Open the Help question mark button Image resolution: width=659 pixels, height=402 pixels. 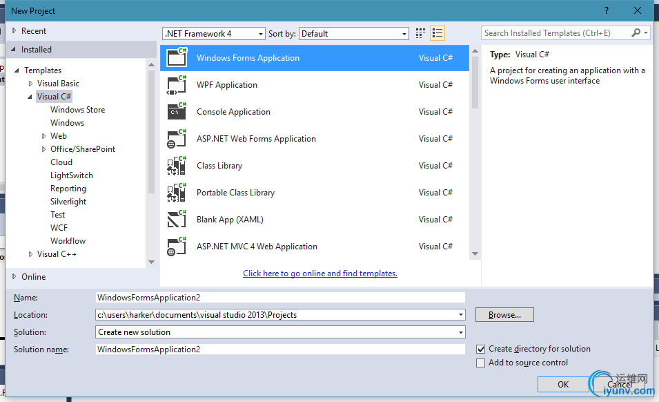(x=607, y=10)
